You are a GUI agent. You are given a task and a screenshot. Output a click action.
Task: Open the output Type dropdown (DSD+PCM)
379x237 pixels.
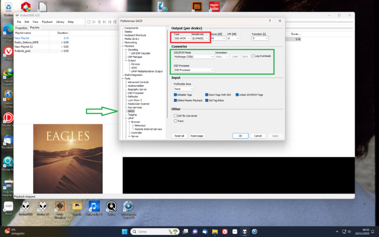182,38
